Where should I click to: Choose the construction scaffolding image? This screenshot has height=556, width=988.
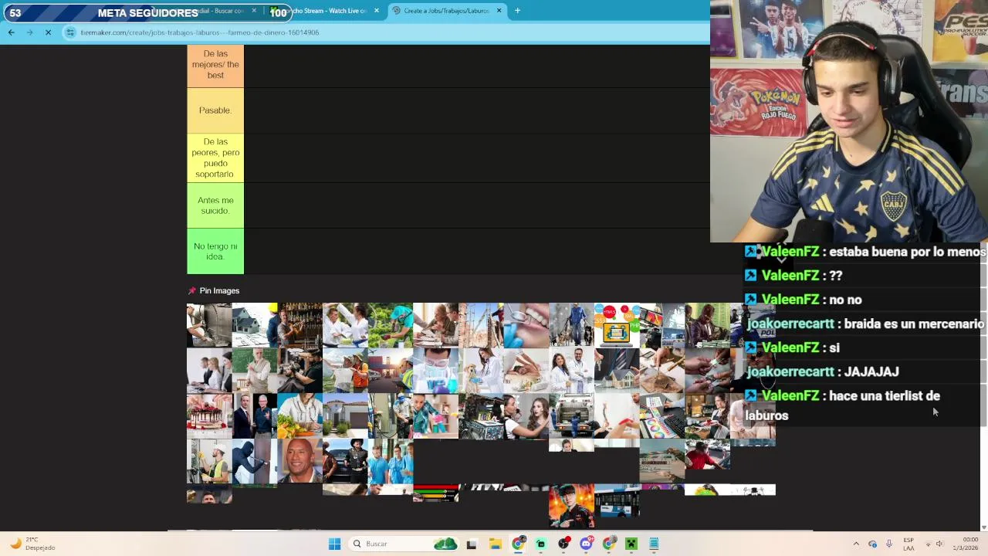coord(481,325)
